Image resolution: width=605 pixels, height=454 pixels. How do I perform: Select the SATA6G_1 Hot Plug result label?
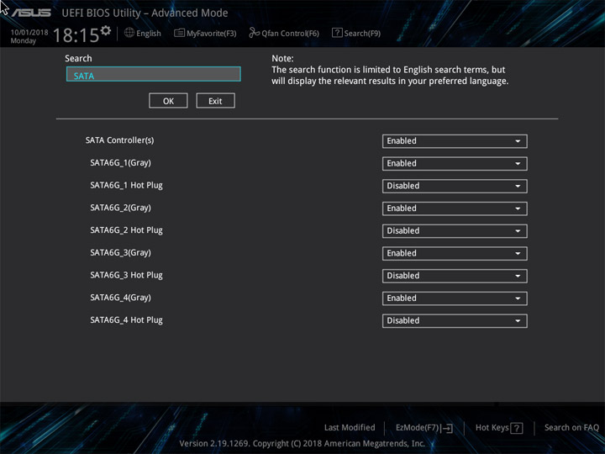click(126, 185)
